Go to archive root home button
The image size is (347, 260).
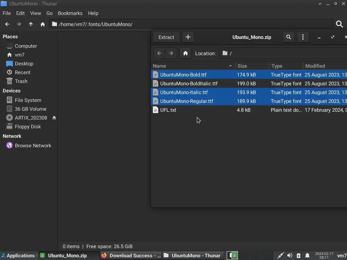[185, 53]
